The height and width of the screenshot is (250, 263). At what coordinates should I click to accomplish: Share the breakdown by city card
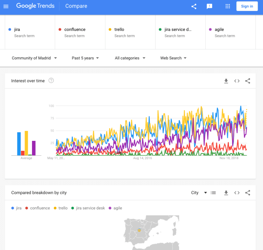click(248, 193)
